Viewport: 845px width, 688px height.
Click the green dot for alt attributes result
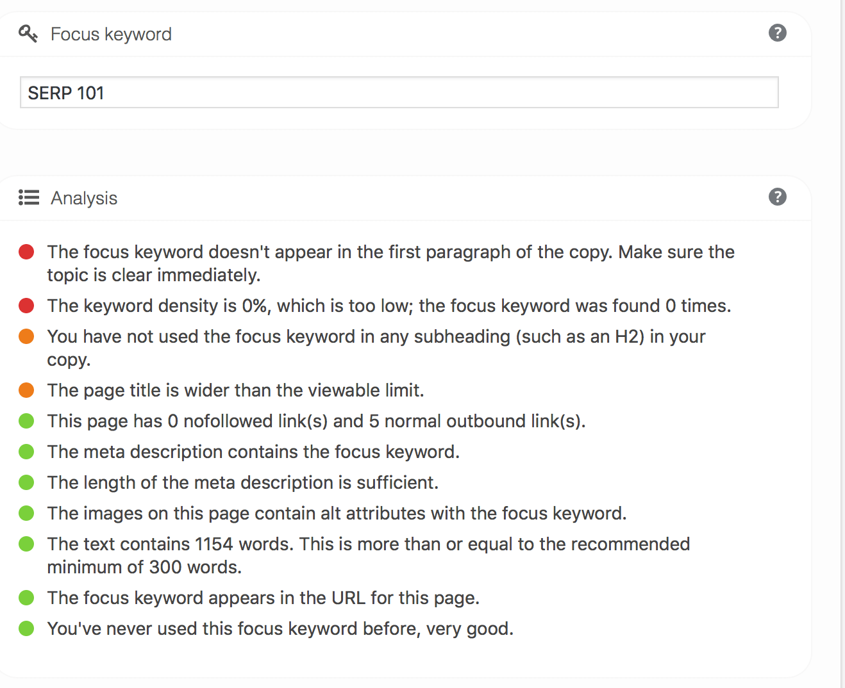click(x=26, y=513)
